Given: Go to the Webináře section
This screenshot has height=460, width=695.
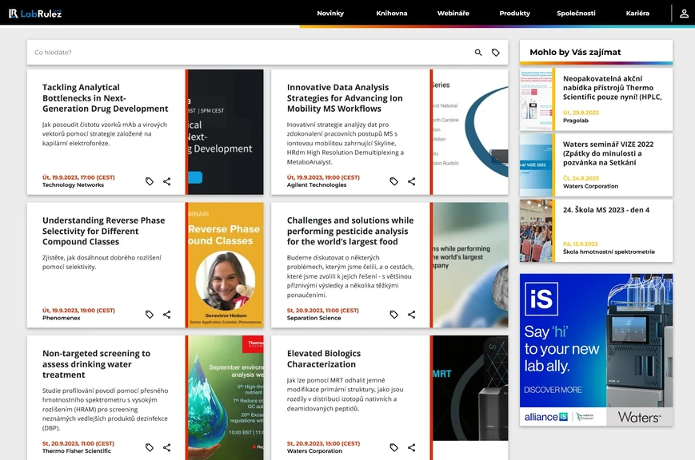Looking at the screenshot, I should [453, 14].
